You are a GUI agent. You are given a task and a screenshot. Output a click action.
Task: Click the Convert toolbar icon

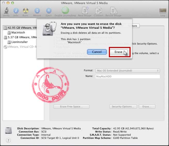click(x=98, y=10)
